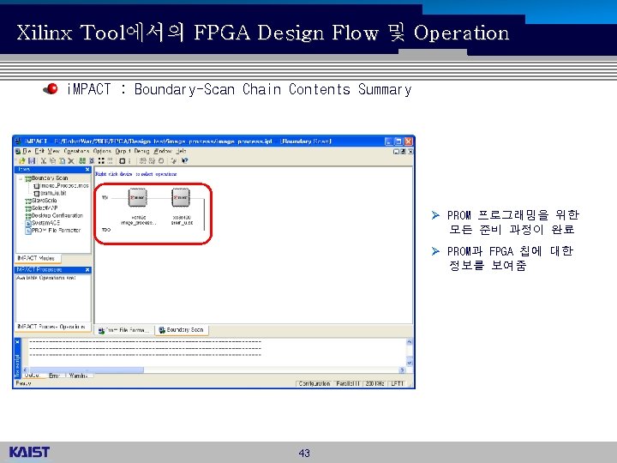Click the Cut scissors toolbar icon
Screen dimensions: 617x463
(x=44, y=160)
